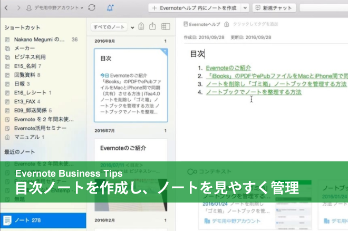Click the sync icon
The width and height of the screenshot is (348, 231).
click(x=92, y=8)
